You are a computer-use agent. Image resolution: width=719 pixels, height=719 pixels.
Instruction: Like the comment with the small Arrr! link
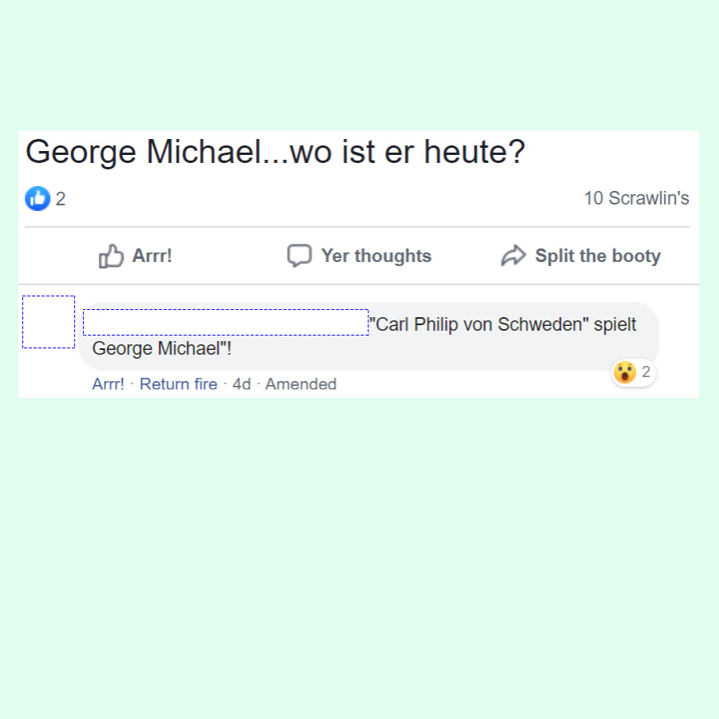point(108,383)
